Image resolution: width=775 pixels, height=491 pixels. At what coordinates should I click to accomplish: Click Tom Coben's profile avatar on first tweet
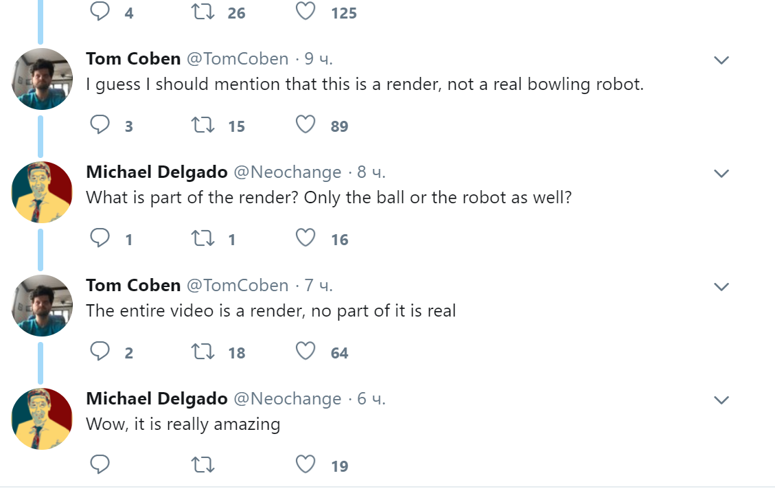pyautogui.click(x=43, y=79)
